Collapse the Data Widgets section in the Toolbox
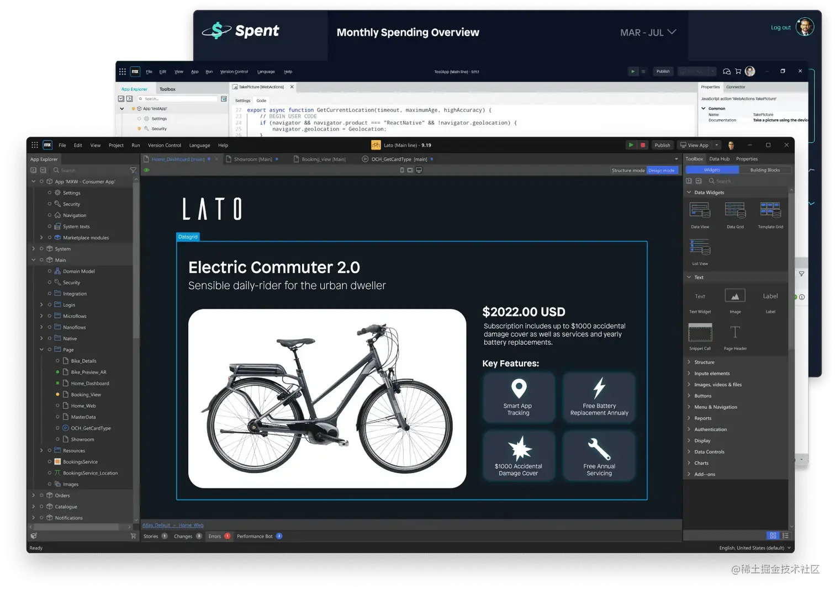The height and width of the screenshot is (590, 835). [689, 192]
